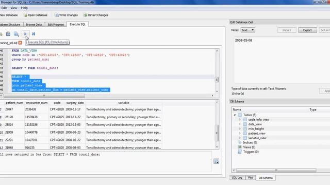Switch to Plot tab
This screenshot has height=185, width=330.
[x=250, y=178]
